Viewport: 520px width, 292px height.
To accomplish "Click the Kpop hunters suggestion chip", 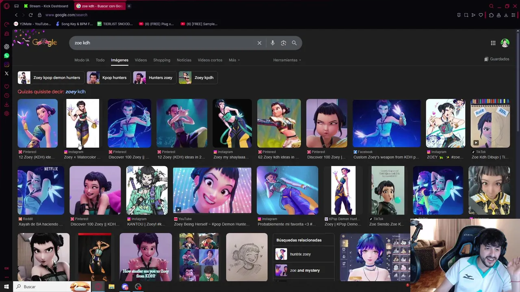I will point(108,77).
